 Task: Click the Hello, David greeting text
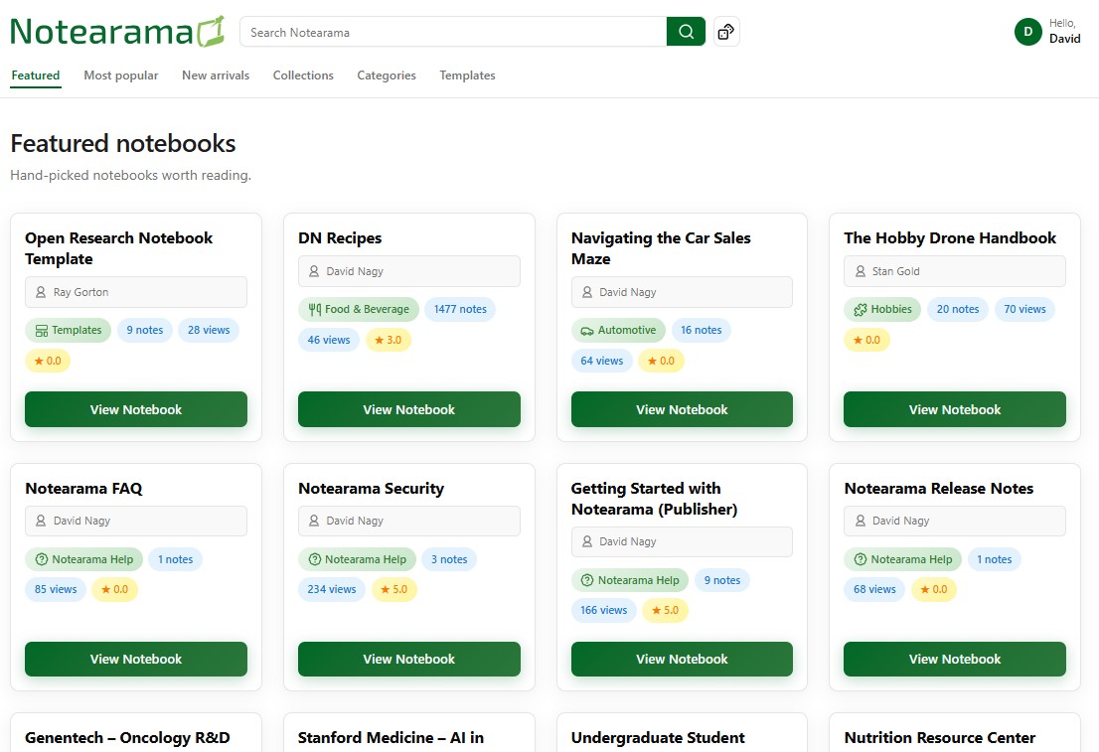click(x=1064, y=31)
